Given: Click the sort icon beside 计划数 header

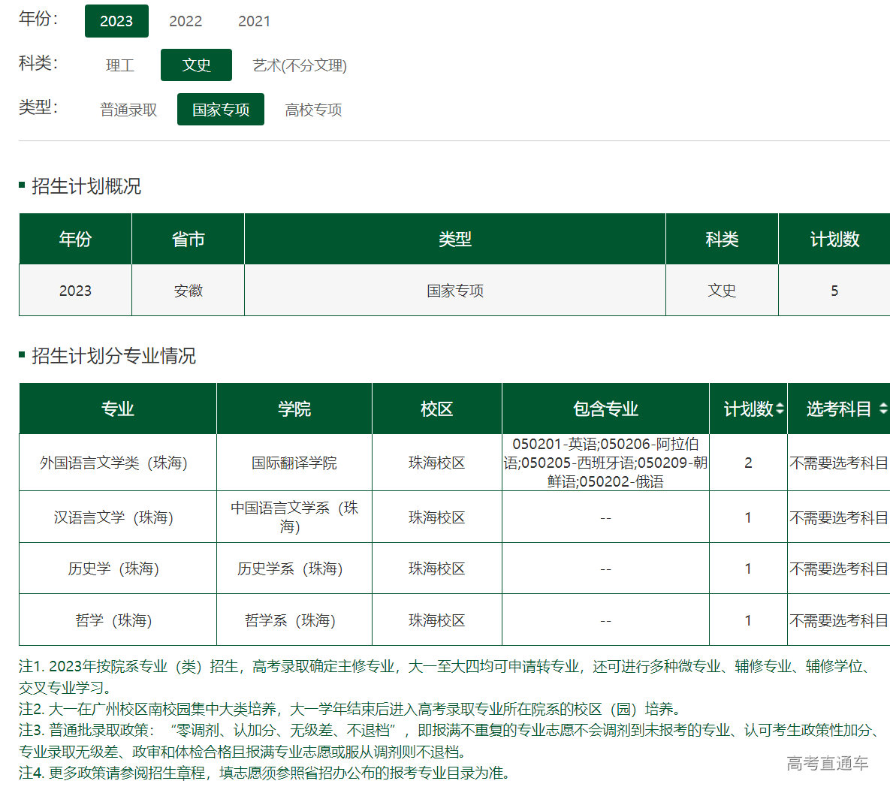Looking at the screenshot, I should tap(780, 409).
